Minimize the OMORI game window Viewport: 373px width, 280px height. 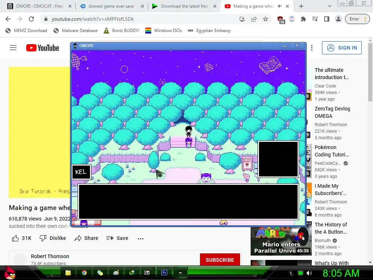285,46
